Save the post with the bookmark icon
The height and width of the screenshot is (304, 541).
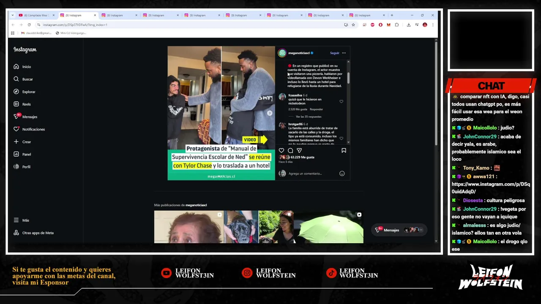pyautogui.click(x=344, y=150)
